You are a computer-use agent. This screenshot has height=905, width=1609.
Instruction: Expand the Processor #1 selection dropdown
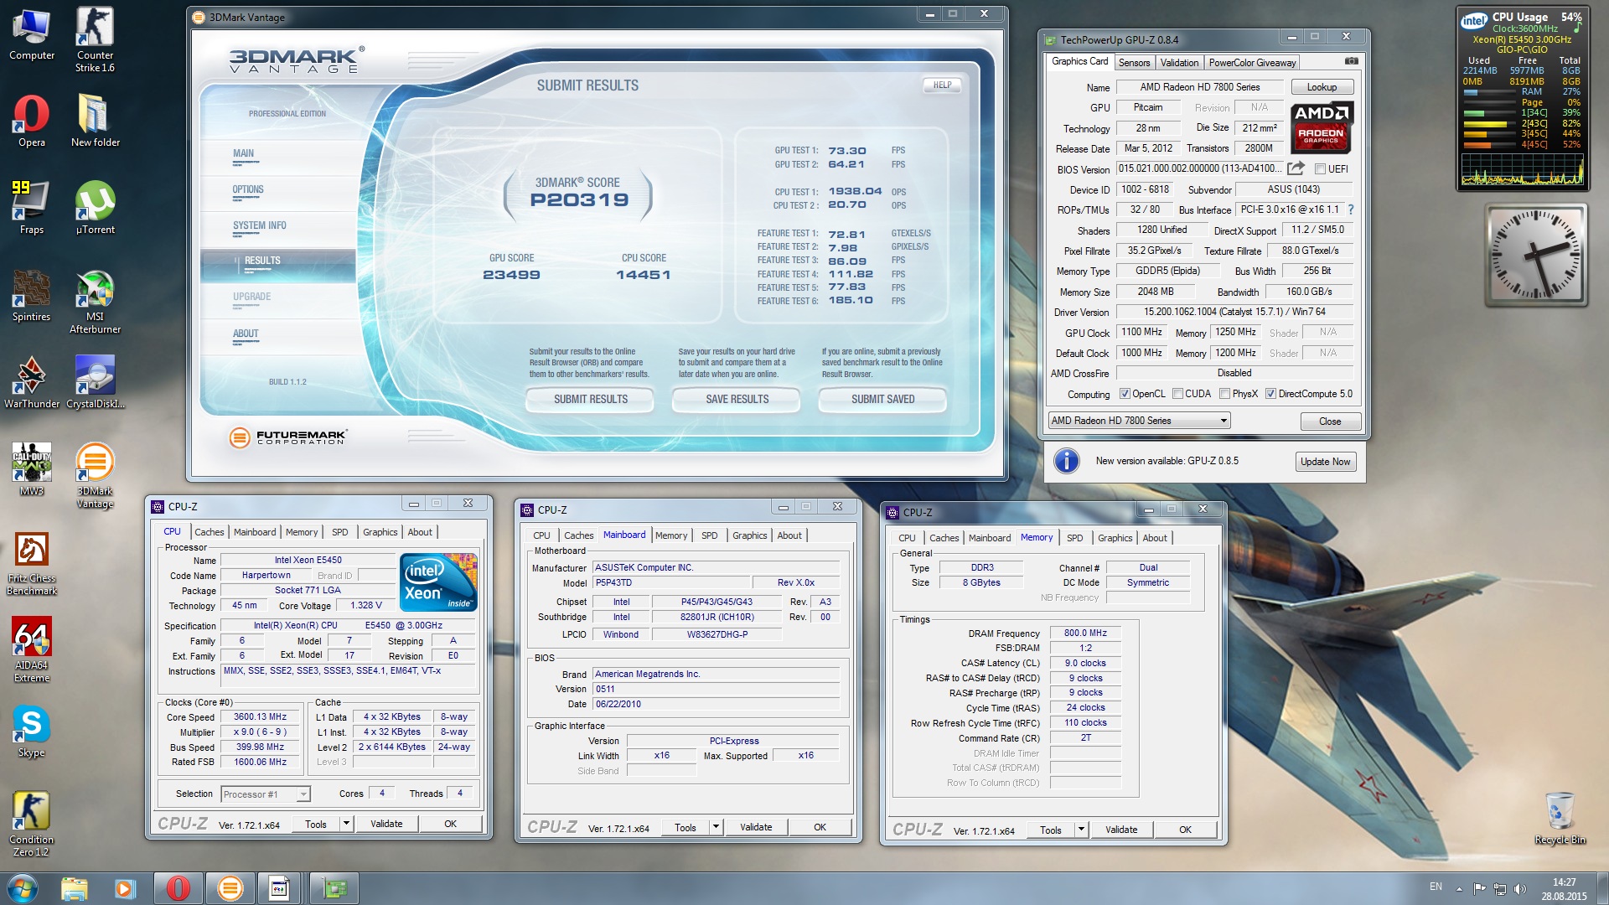[303, 794]
